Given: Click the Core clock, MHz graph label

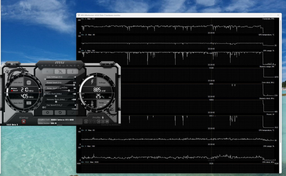Looking at the screenshot, I should coord(268,83).
